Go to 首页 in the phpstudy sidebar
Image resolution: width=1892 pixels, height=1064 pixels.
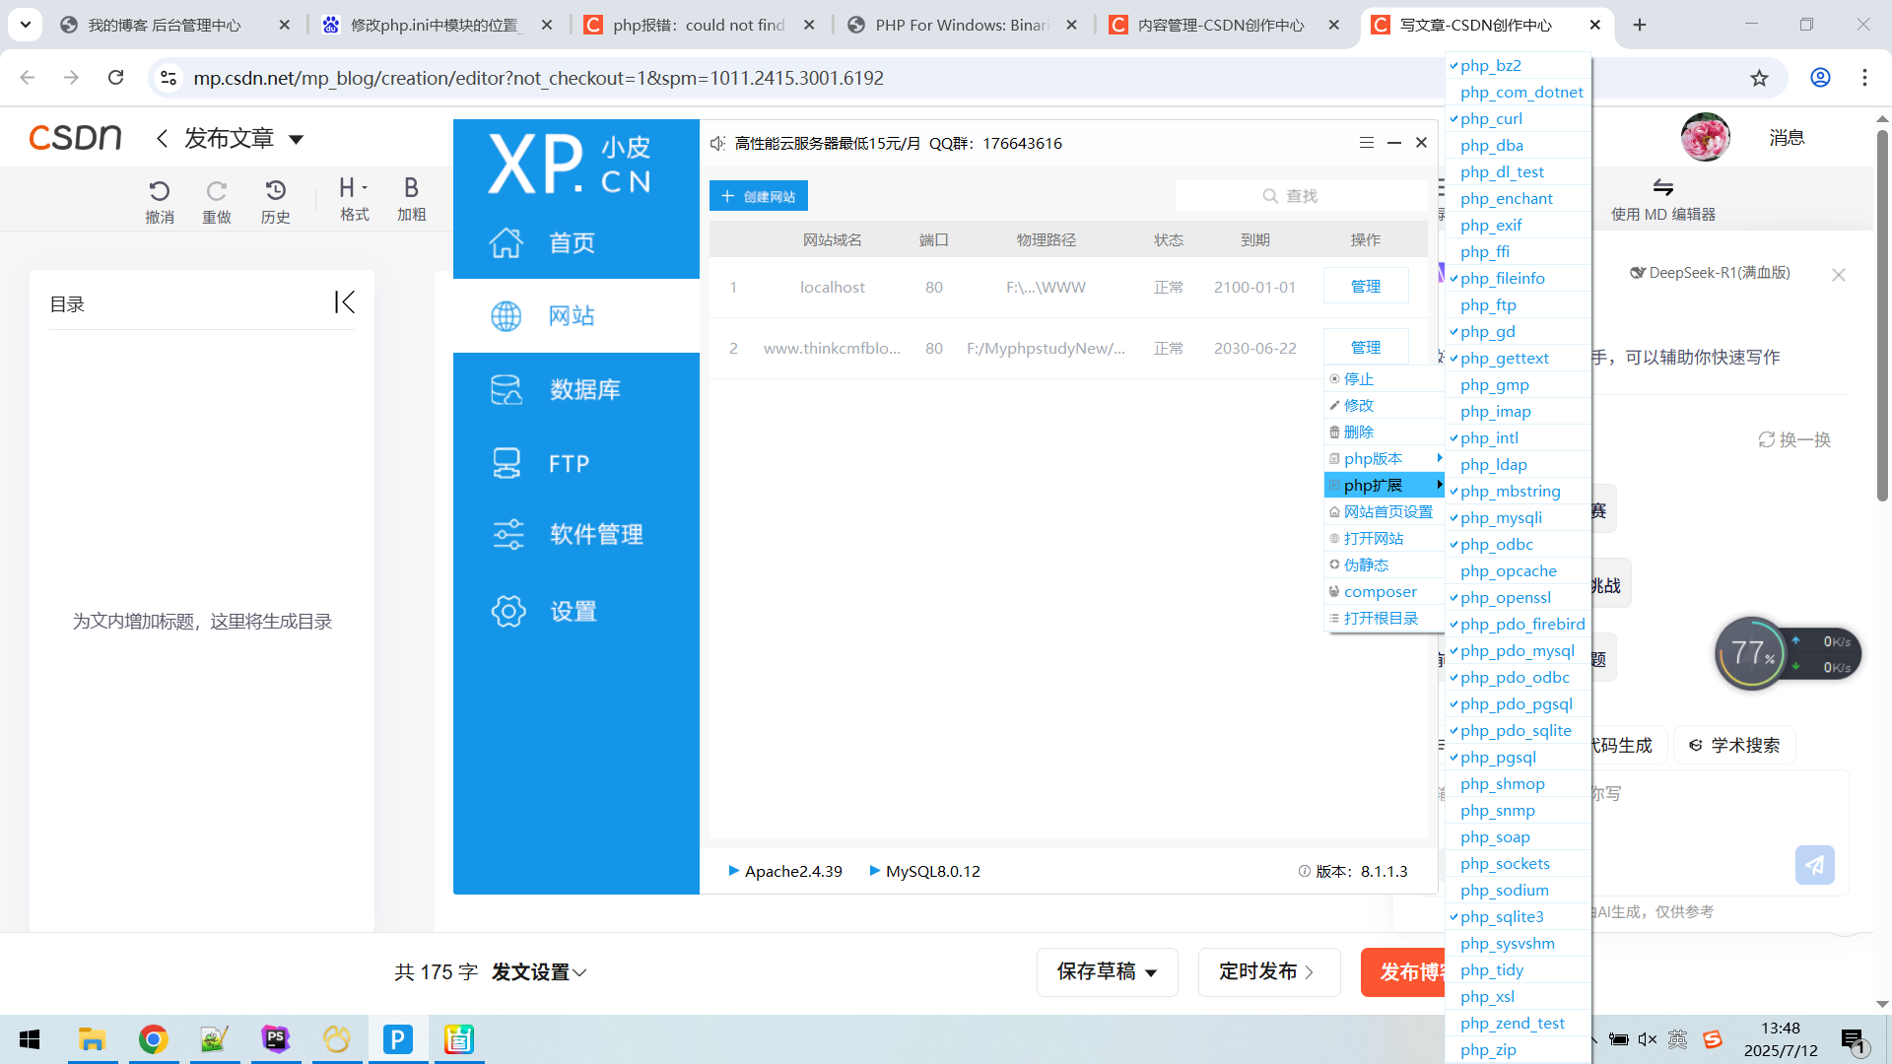click(x=575, y=241)
